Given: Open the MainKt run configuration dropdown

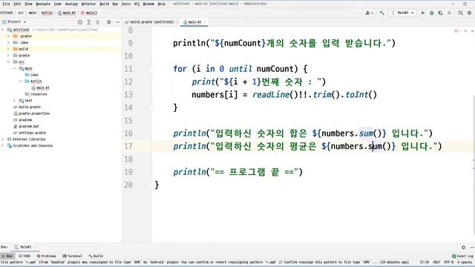Looking at the screenshot, I should pyautogui.click(x=403, y=13).
